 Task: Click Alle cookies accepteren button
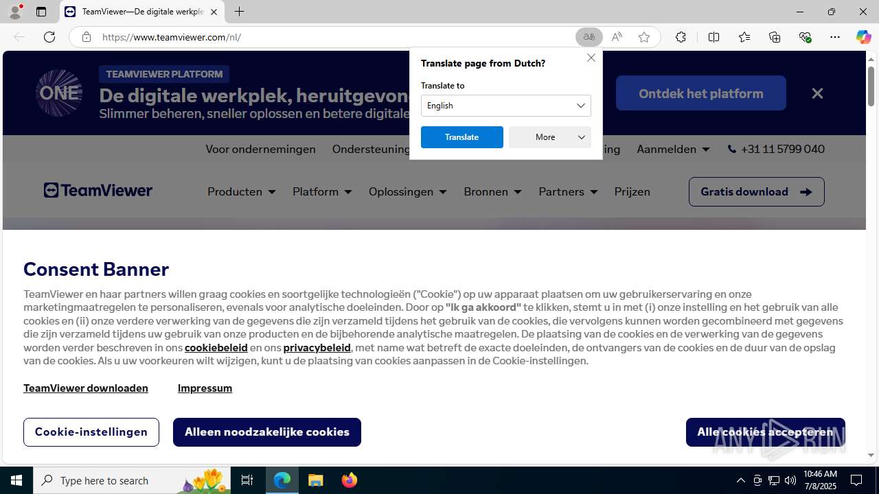(766, 432)
